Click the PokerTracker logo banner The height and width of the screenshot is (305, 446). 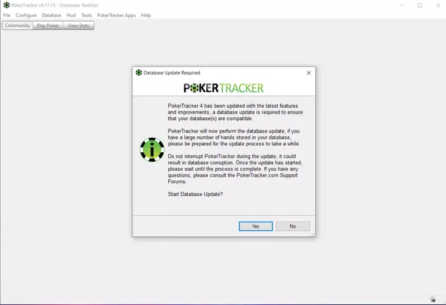pyautogui.click(x=224, y=88)
